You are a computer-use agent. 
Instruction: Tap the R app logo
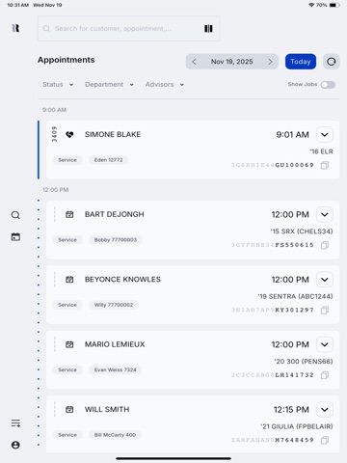pyautogui.click(x=15, y=28)
